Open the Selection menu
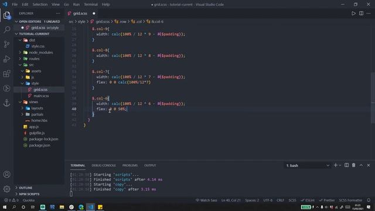This screenshot has height=211, width=375. pyautogui.click(x=40, y=4)
